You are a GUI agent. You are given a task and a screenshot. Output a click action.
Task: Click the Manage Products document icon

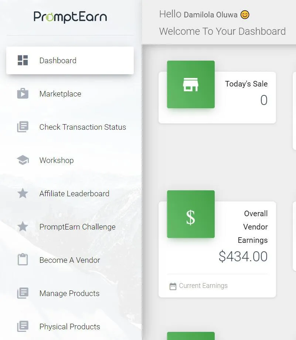(x=23, y=293)
